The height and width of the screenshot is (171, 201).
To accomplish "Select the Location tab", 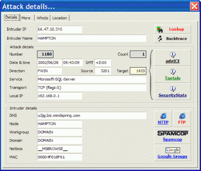I will click(60, 18).
